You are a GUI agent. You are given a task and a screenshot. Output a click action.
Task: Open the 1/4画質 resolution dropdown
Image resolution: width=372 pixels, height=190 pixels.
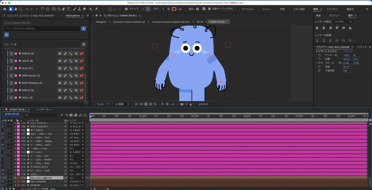[122, 104]
